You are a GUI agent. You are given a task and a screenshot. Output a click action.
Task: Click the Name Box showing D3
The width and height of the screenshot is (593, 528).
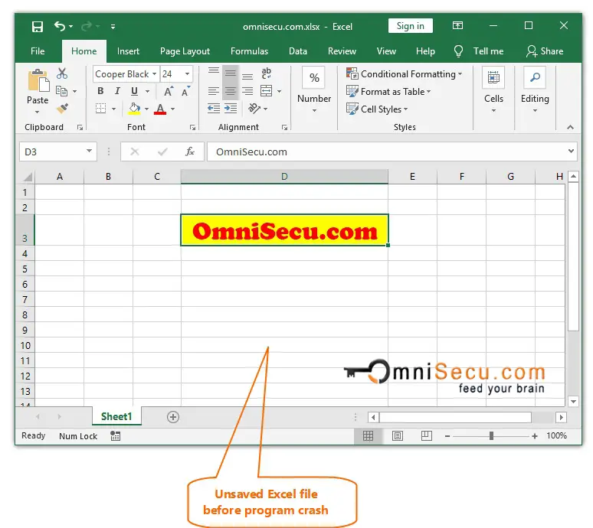(x=57, y=152)
